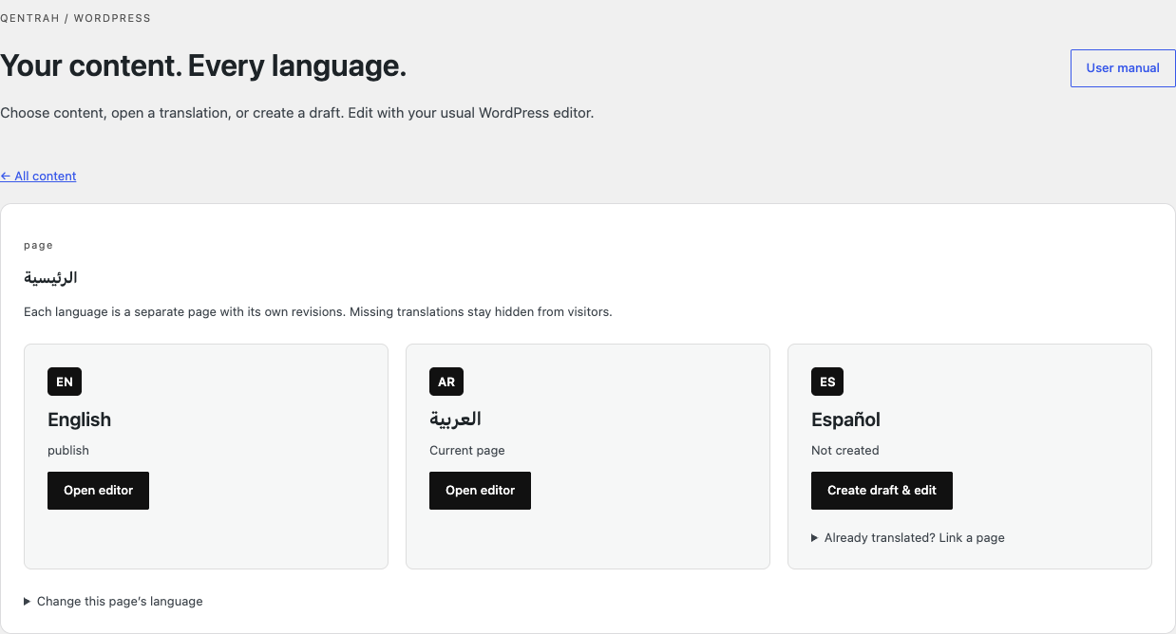Click the 'Current page' status text
Image resolution: width=1176 pixels, height=634 pixels.
pos(467,451)
